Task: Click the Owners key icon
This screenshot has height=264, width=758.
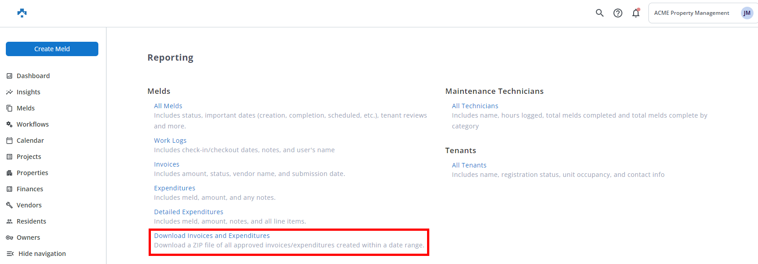Action: 9,238
